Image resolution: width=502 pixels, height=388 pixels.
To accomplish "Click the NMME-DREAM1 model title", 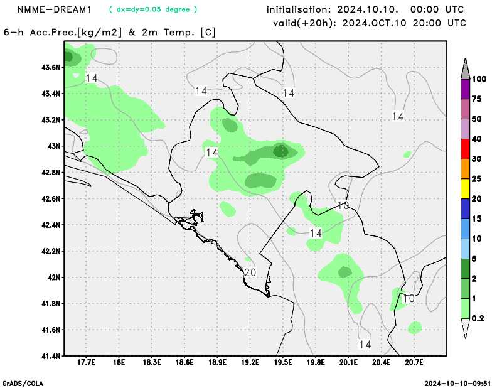I will tap(55, 9).
